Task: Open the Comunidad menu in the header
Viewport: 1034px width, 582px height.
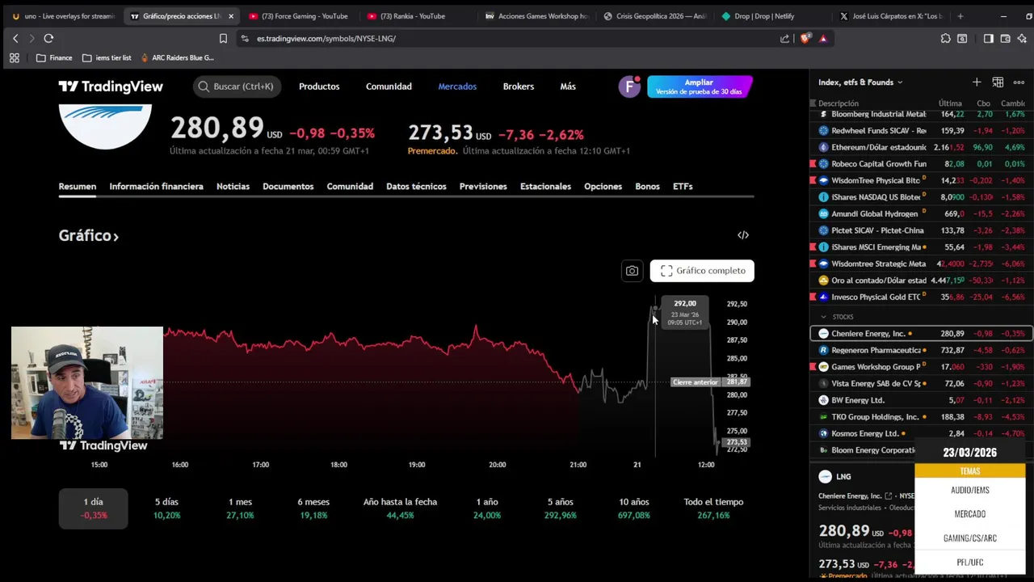Action: [x=389, y=86]
